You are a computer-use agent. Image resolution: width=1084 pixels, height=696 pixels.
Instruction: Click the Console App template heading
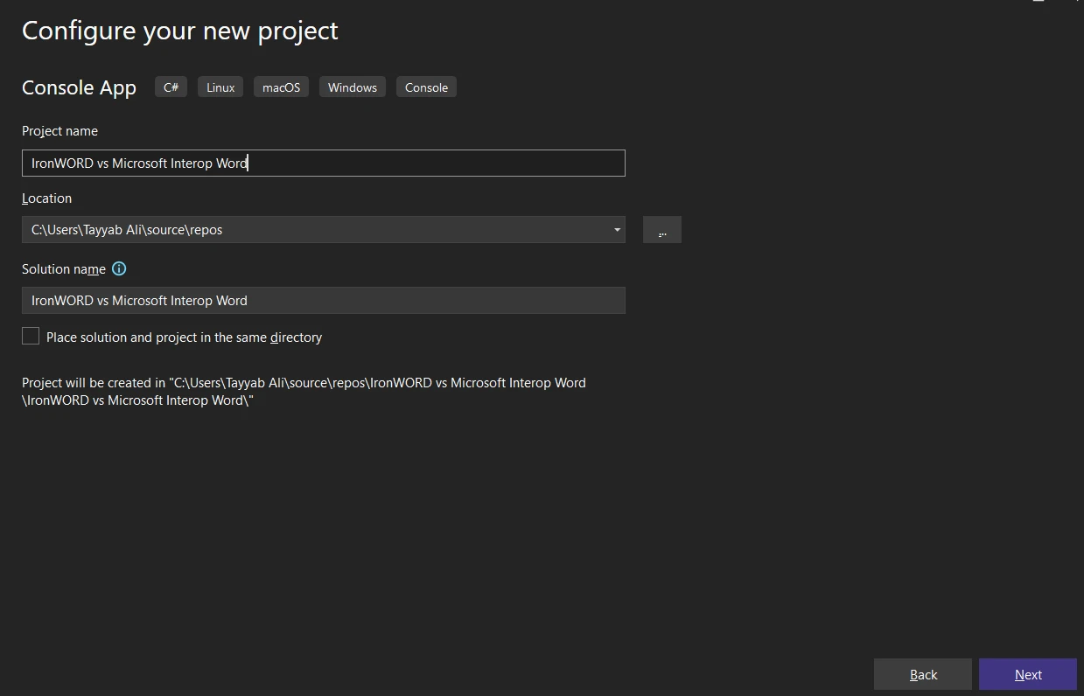(x=79, y=87)
